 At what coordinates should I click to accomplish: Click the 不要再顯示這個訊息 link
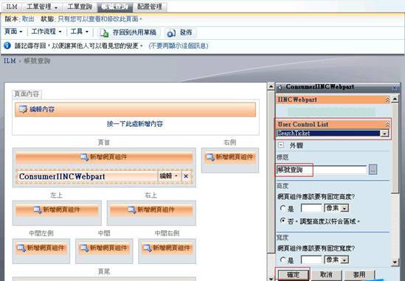pyautogui.click(x=179, y=46)
